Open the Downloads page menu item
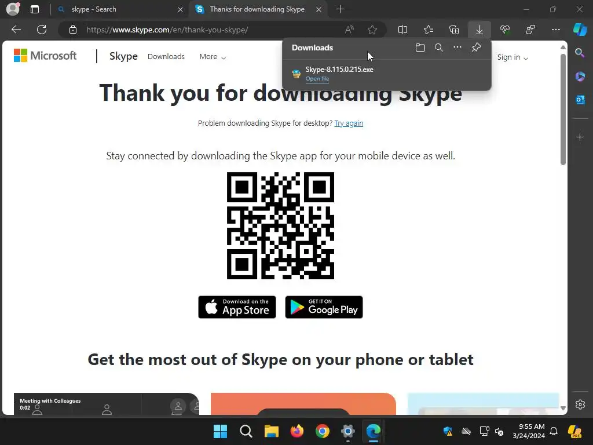593x445 pixels. pyautogui.click(x=166, y=57)
